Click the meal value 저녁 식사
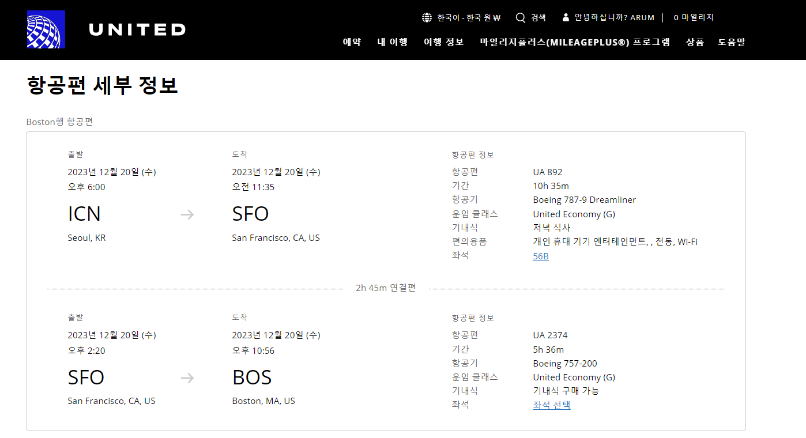 (x=552, y=228)
